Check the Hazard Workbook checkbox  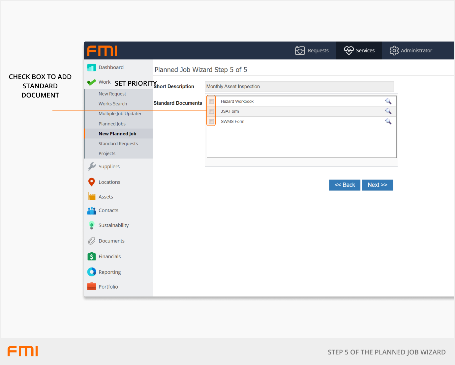211,101
